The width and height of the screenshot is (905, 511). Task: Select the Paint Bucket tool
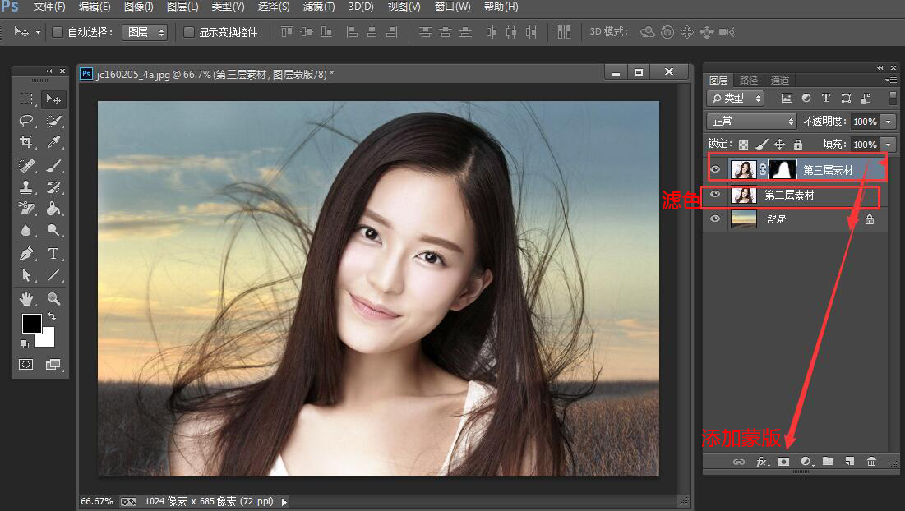click(53, 208)
